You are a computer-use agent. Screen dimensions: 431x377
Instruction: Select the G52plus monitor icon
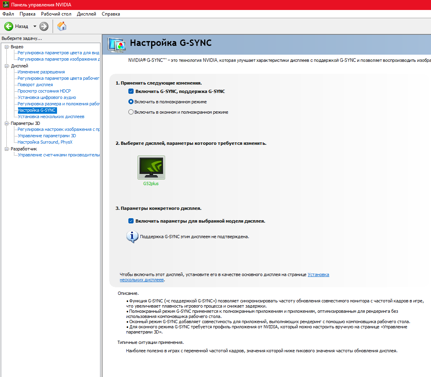(151, 168)
